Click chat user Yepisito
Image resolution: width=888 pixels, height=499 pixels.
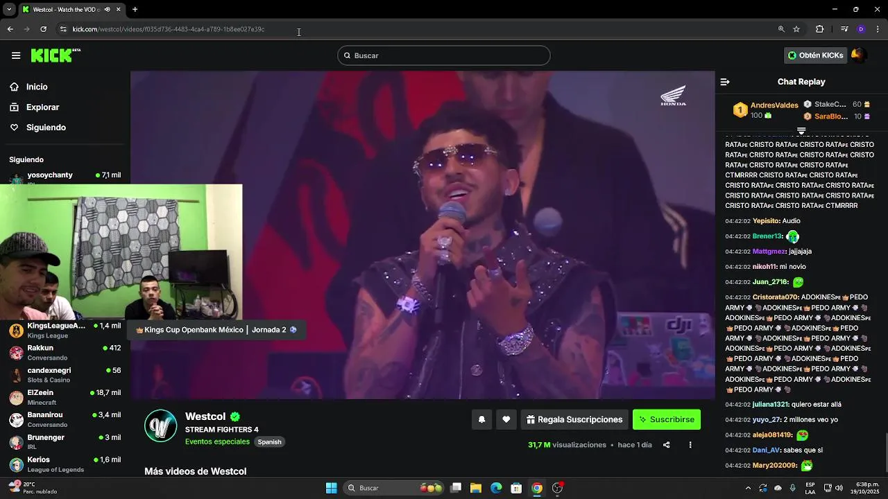766,221
